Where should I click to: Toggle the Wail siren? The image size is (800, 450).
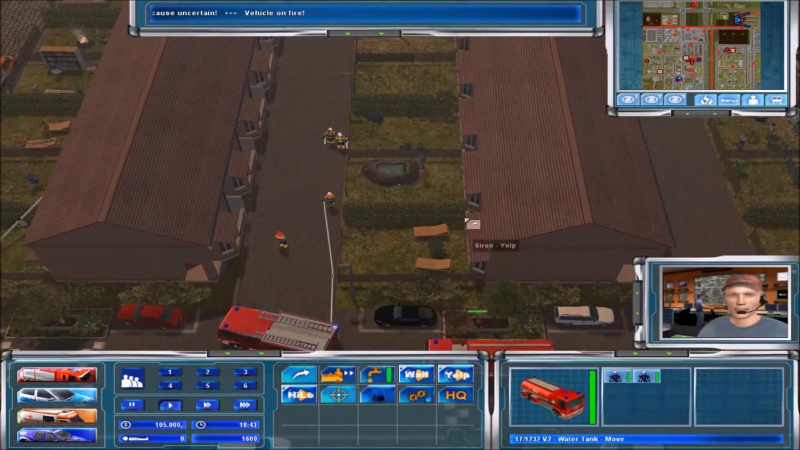[x=416, y=374]
